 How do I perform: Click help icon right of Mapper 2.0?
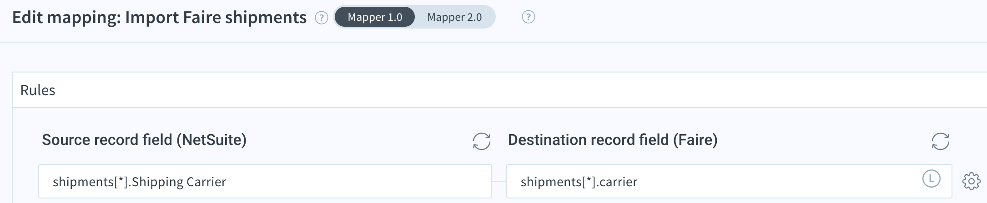click(x=528, y=17)
